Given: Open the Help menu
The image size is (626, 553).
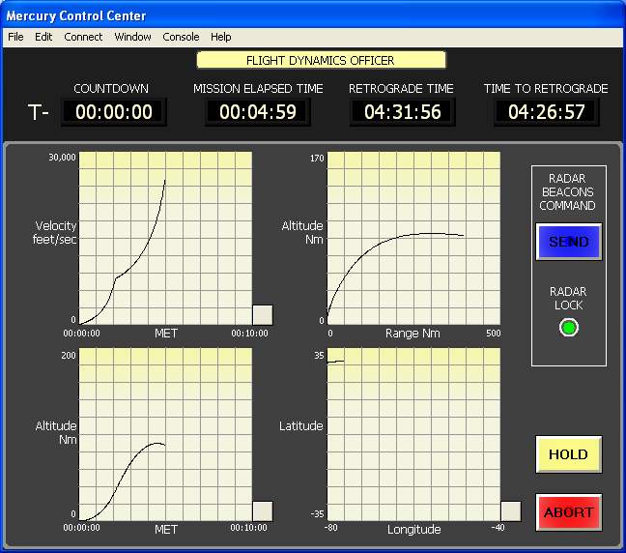Looking at the screenshot, I should click(221, 37).
